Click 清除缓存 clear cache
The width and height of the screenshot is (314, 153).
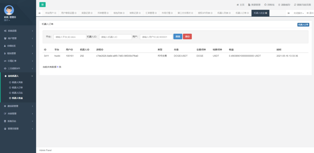285,5
